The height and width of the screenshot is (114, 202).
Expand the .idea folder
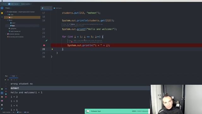coord(8,15)
